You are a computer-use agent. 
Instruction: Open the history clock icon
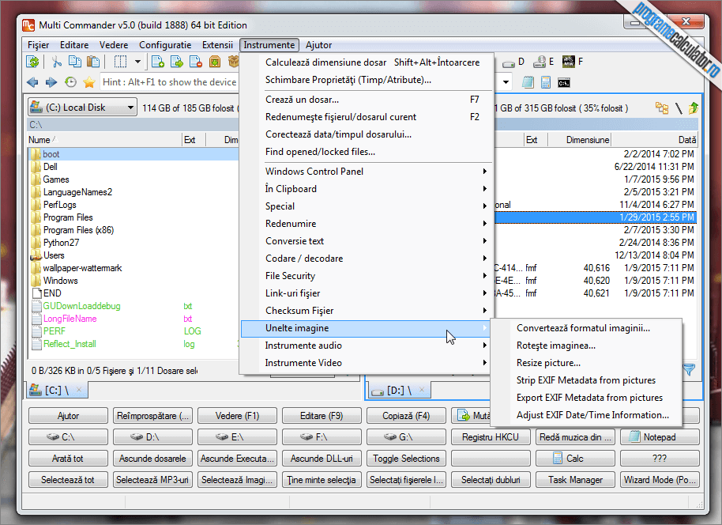tap(70, 82)
